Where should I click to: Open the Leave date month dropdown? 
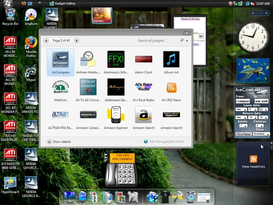[241, 109]
